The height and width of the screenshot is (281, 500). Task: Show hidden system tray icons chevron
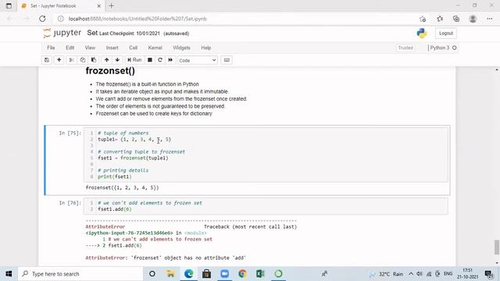(x=411, y=274)
